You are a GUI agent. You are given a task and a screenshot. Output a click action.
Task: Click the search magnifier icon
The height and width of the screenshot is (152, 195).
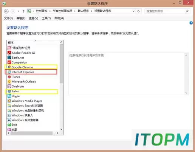point(187,11)
